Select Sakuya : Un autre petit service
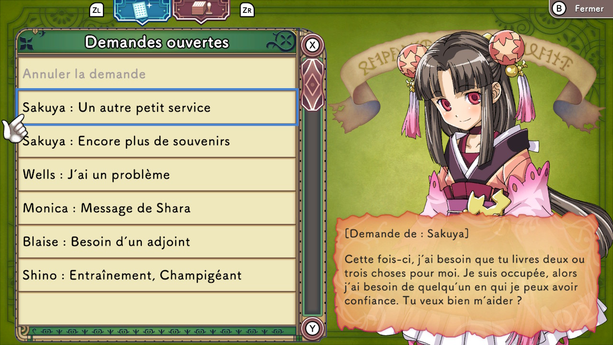The image size is (613, 345). click(x=157, y=107)
